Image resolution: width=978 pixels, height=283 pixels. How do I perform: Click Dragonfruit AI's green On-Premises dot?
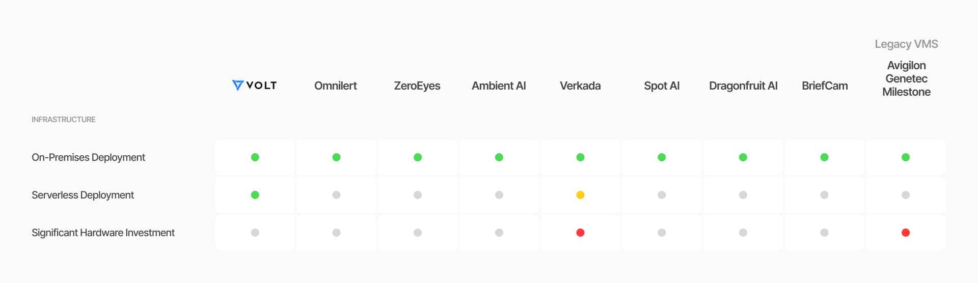pyautogui.click(x=743, y=157)
